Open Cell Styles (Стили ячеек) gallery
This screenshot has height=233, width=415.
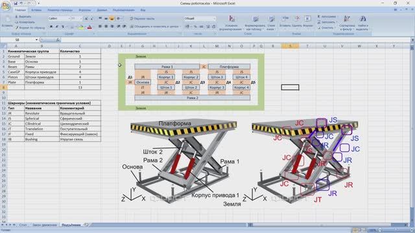point(271,23)
